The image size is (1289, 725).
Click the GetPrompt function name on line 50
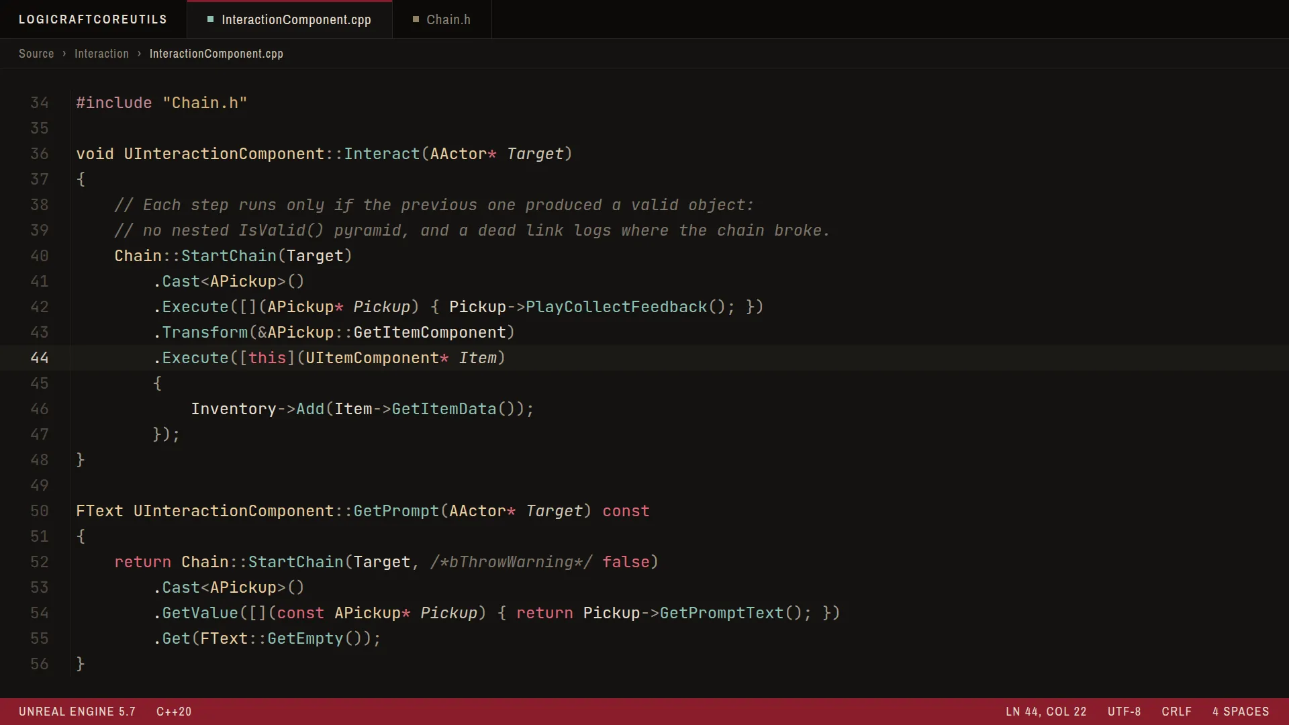tap(396, 511)
